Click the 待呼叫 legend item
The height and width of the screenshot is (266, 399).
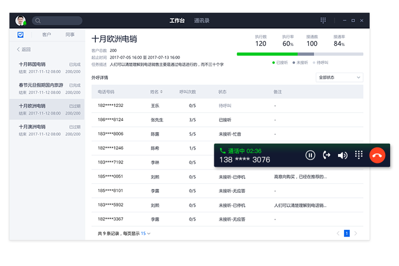[320, 63]
